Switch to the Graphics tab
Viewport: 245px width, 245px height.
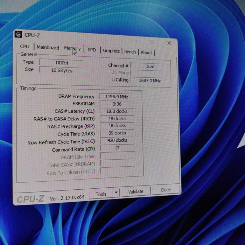(111, 51)
